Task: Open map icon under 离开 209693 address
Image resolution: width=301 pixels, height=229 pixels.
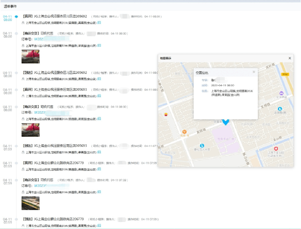Action: coord(99,95)
